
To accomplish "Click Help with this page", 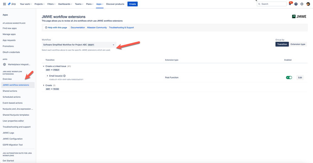I will 56,28.
